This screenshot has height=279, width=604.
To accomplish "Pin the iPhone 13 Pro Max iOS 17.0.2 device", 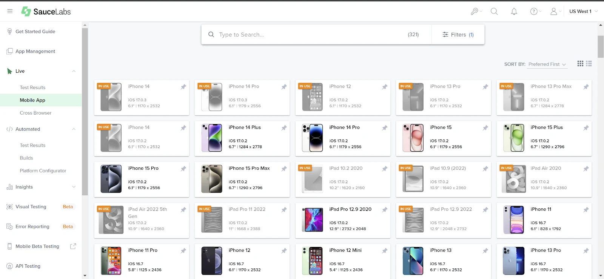I will [586, 87].
